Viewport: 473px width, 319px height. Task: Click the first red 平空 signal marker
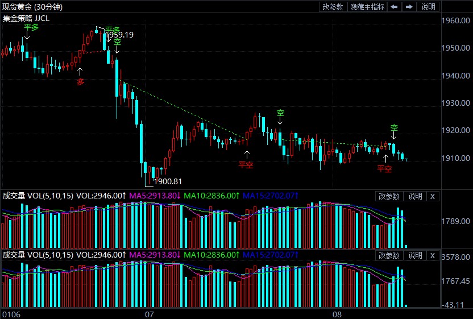click(246, 165)
